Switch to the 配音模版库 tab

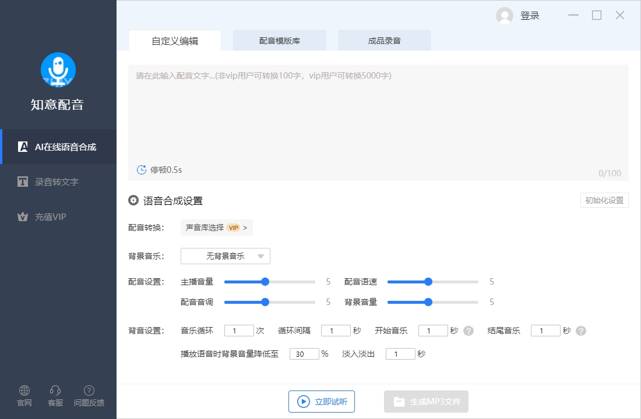click(x=279, y=40)
